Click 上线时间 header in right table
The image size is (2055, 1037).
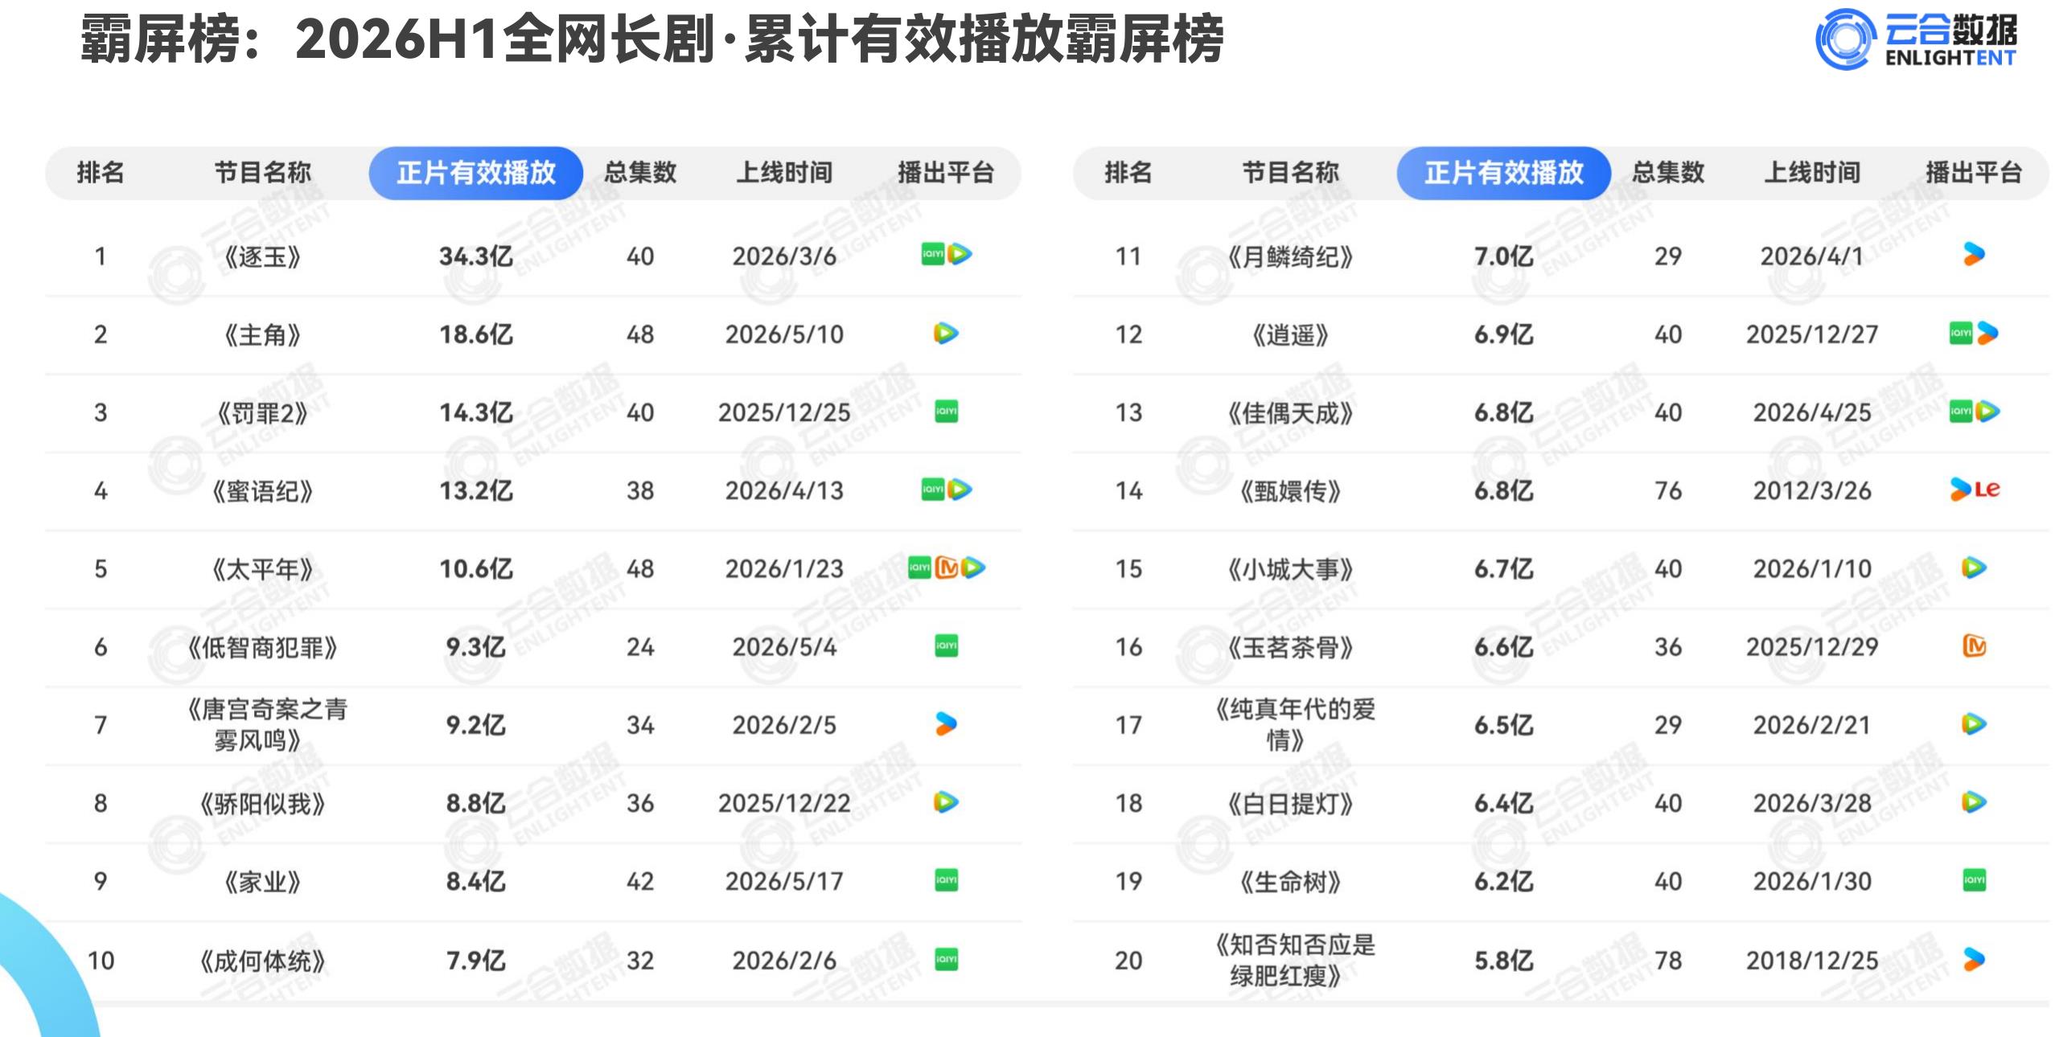click(1812, 172)
